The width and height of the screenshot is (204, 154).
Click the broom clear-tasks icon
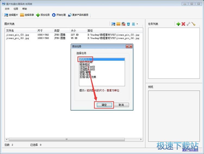coord(193,24)
